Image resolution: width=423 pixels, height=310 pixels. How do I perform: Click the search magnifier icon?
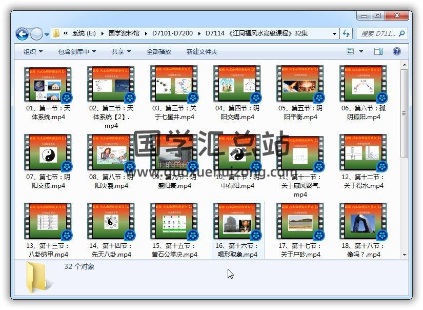tap(401, 34)
